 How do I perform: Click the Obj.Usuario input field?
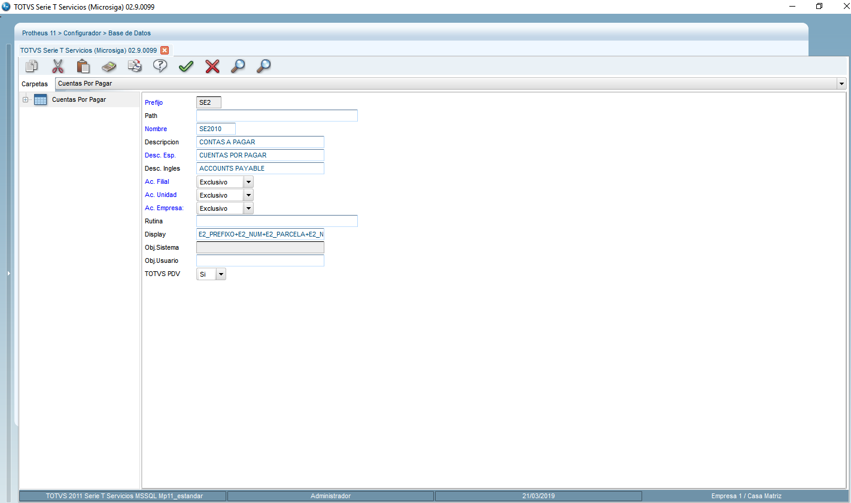click(x=260, y=260)
